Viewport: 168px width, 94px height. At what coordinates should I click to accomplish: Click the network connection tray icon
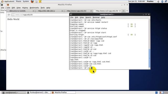click(x=166, y=1)
